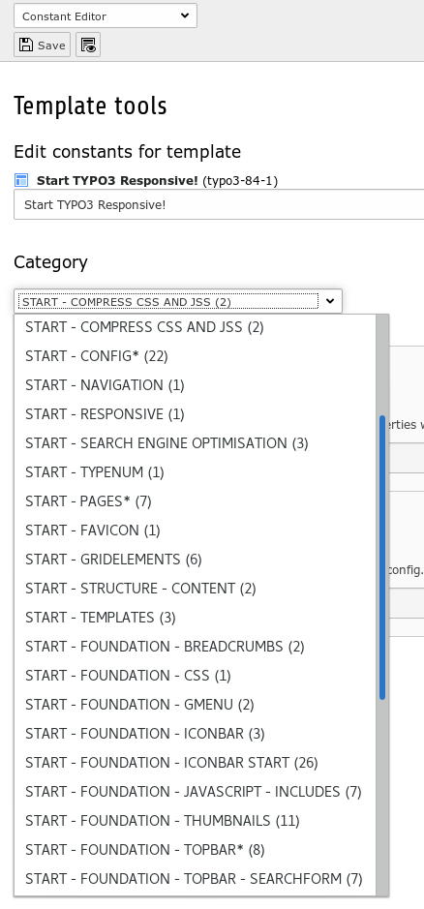Pick START - FOUNDATION - GMENU (2)

(x=195, y=704)
